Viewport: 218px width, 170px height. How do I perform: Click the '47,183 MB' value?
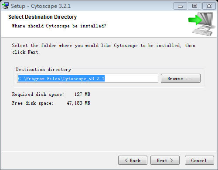pos(78,103)
